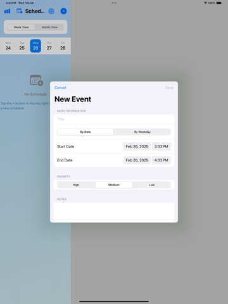Viewport: 228px width, 304px height.
Task: Open Start Date Feb 26, 2025 picker
Action: pos(137,146)
